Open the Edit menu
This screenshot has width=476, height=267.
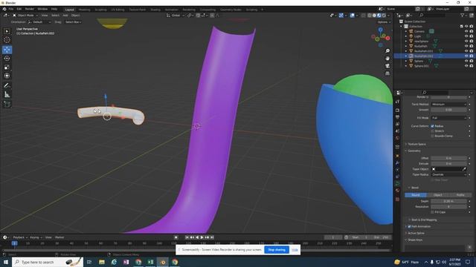pyautogui.click(x=19, y=9)
